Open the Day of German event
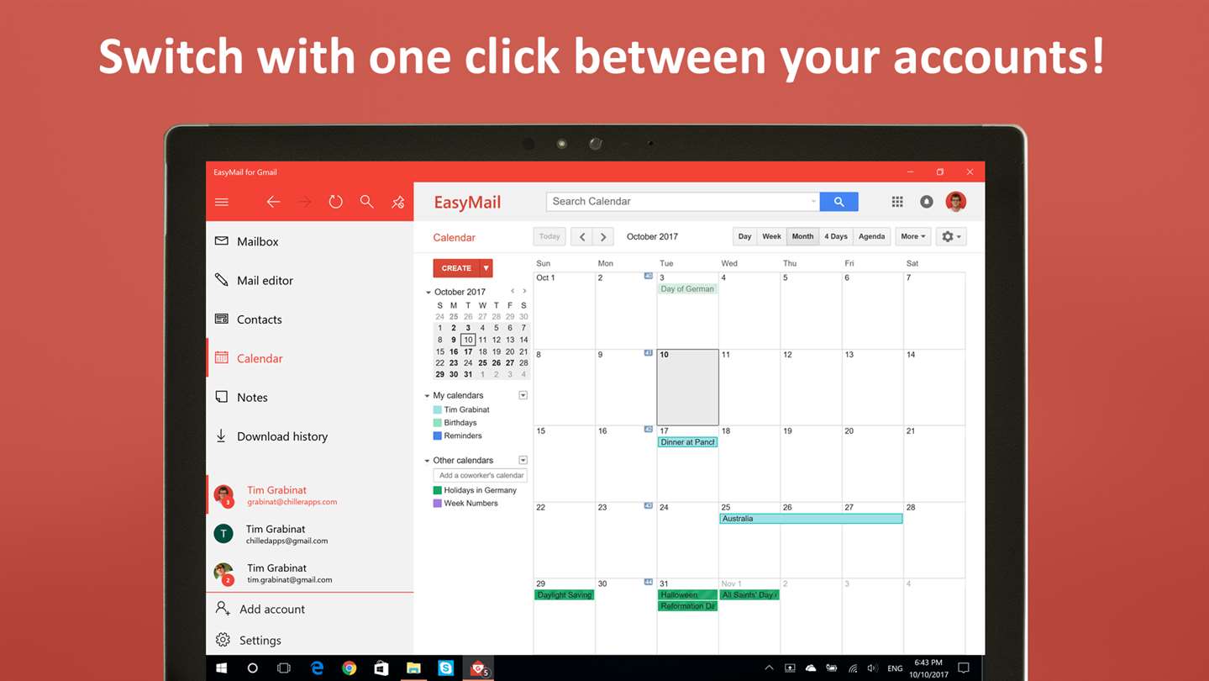1209x681 pixels. [x=687, y=288]
